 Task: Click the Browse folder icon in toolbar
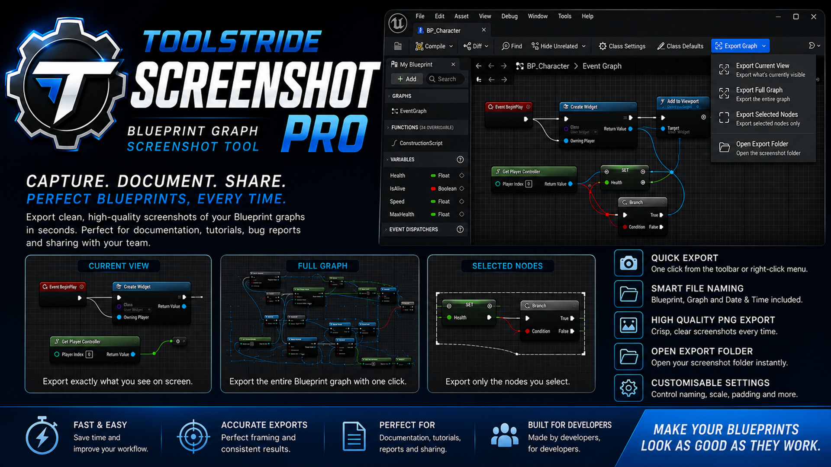(x=398, y=46)
